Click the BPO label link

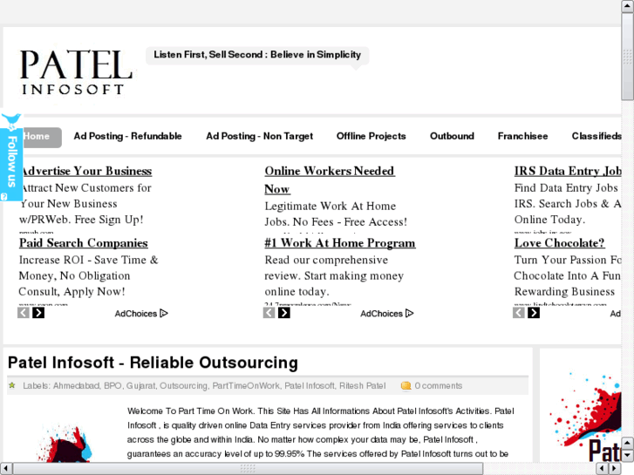point(112,386)
